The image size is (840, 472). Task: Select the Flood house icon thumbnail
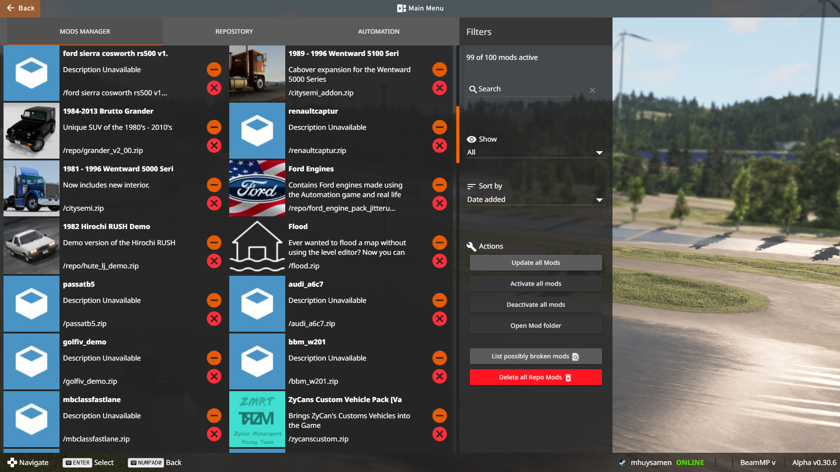pyautogui.click(x=257, y=246)
